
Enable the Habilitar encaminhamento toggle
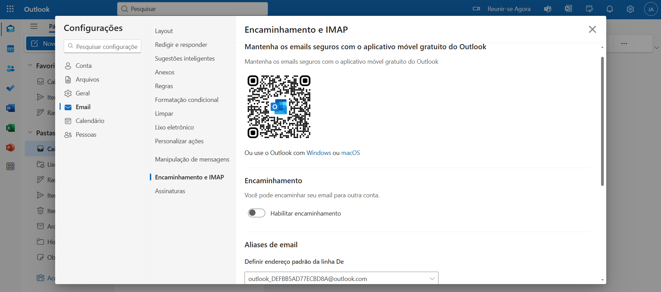tap(257, 213)
